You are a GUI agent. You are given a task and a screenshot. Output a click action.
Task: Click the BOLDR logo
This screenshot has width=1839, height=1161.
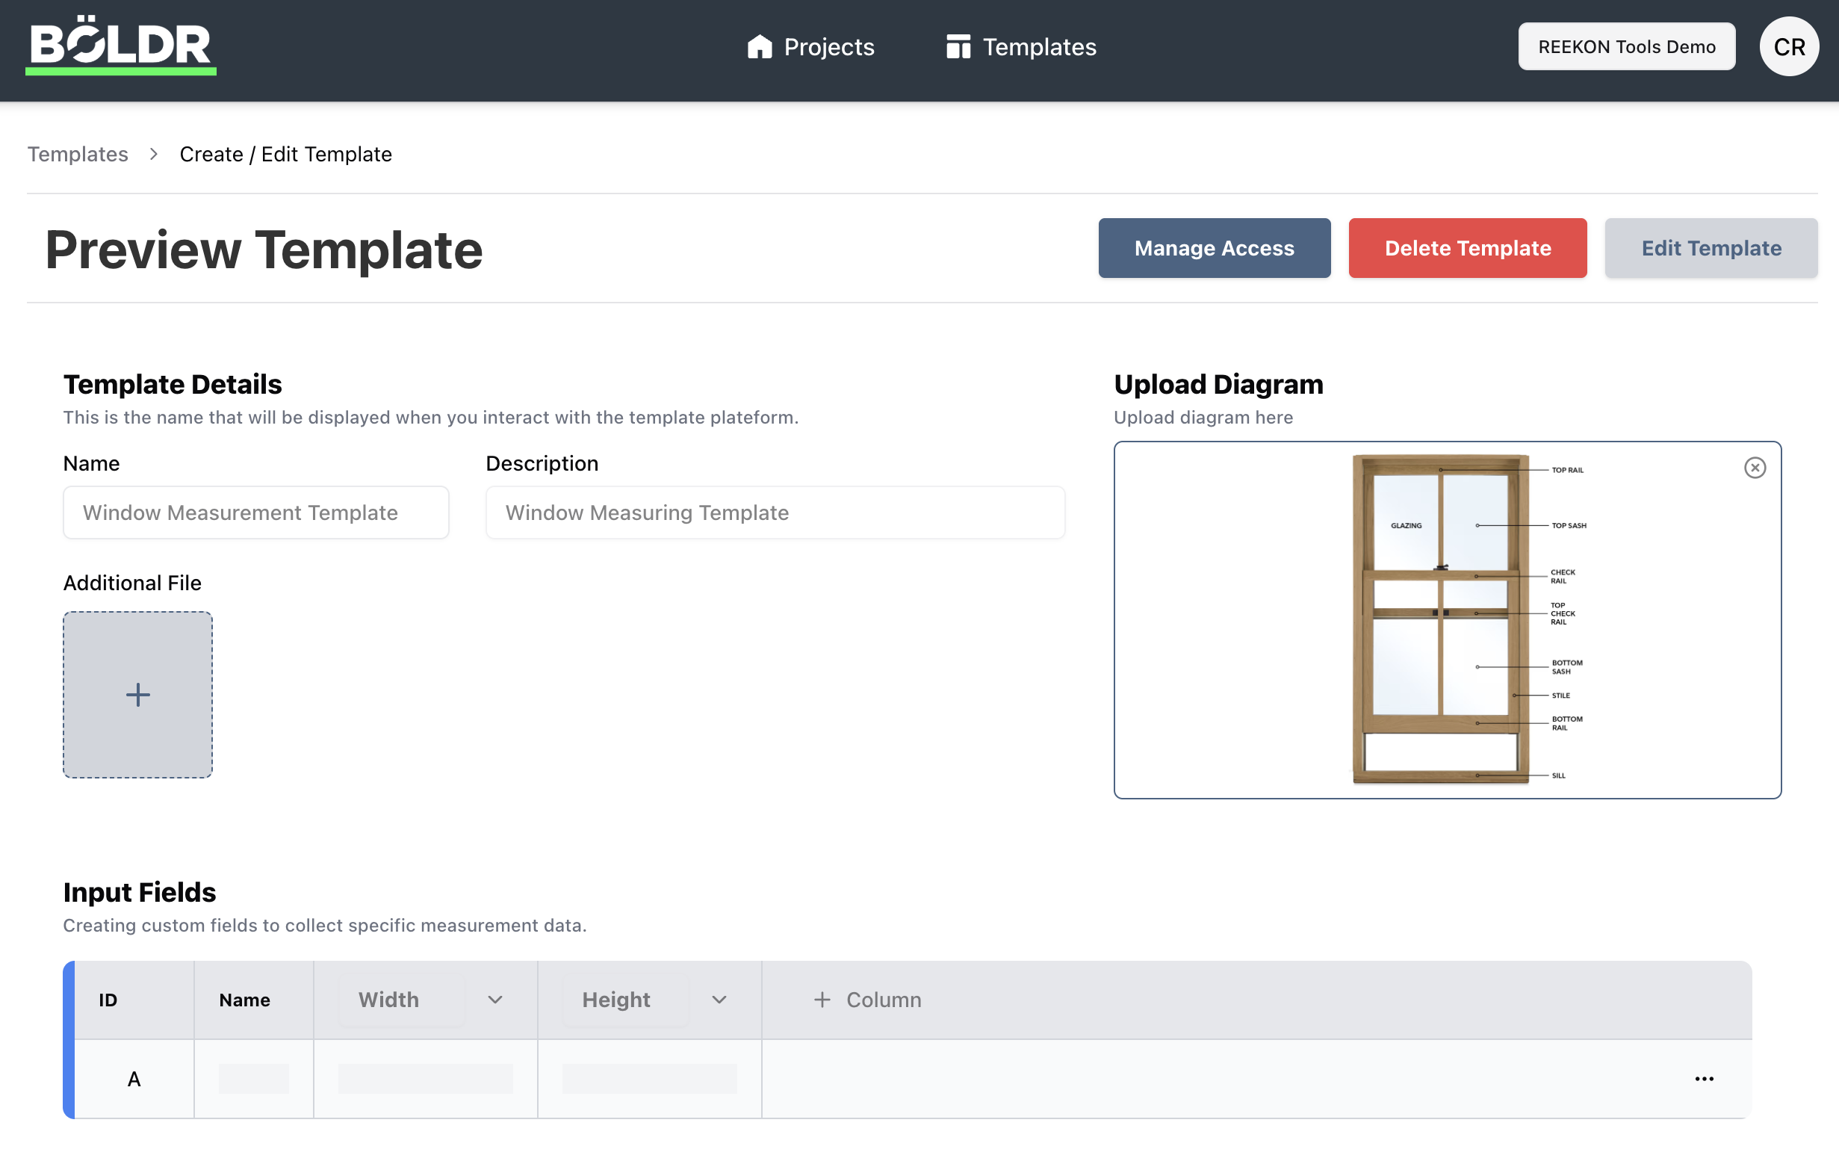(x=121, y=46)
